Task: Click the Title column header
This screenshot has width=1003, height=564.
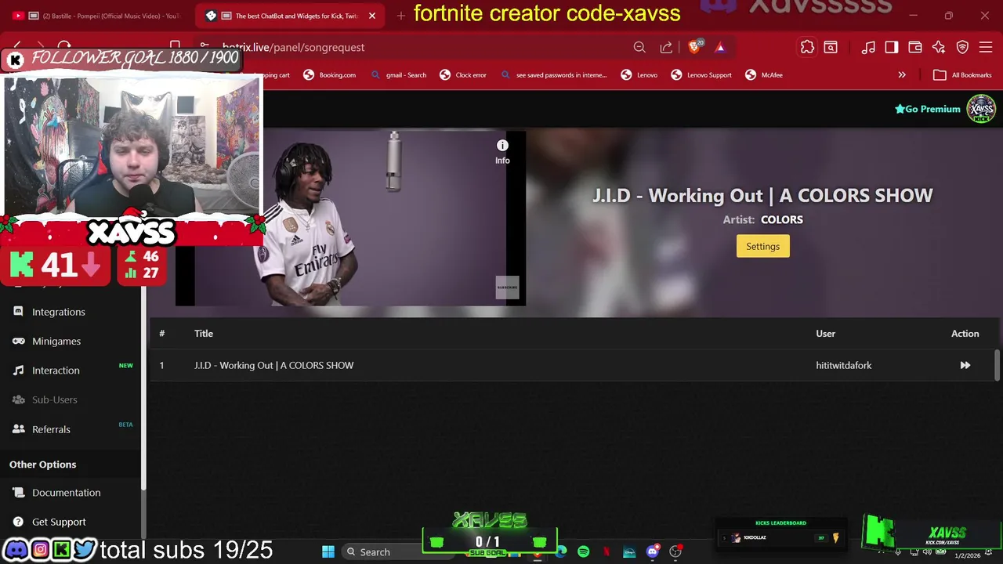Action: [x=204, y=334]
